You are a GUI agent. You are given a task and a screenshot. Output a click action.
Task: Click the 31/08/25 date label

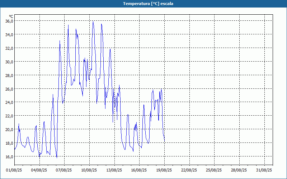(264, 170)
